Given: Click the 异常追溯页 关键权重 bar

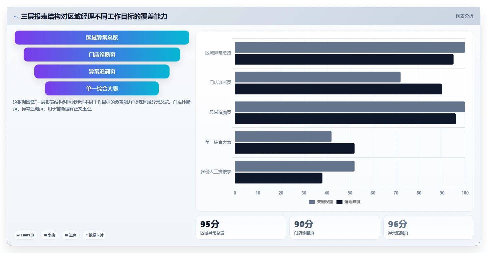Looking at the screenshot, I should [350, 107].
